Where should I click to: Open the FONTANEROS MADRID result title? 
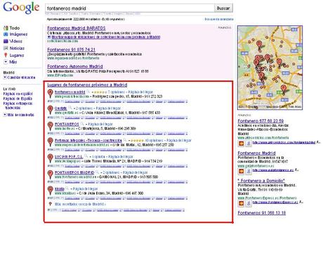74,172
